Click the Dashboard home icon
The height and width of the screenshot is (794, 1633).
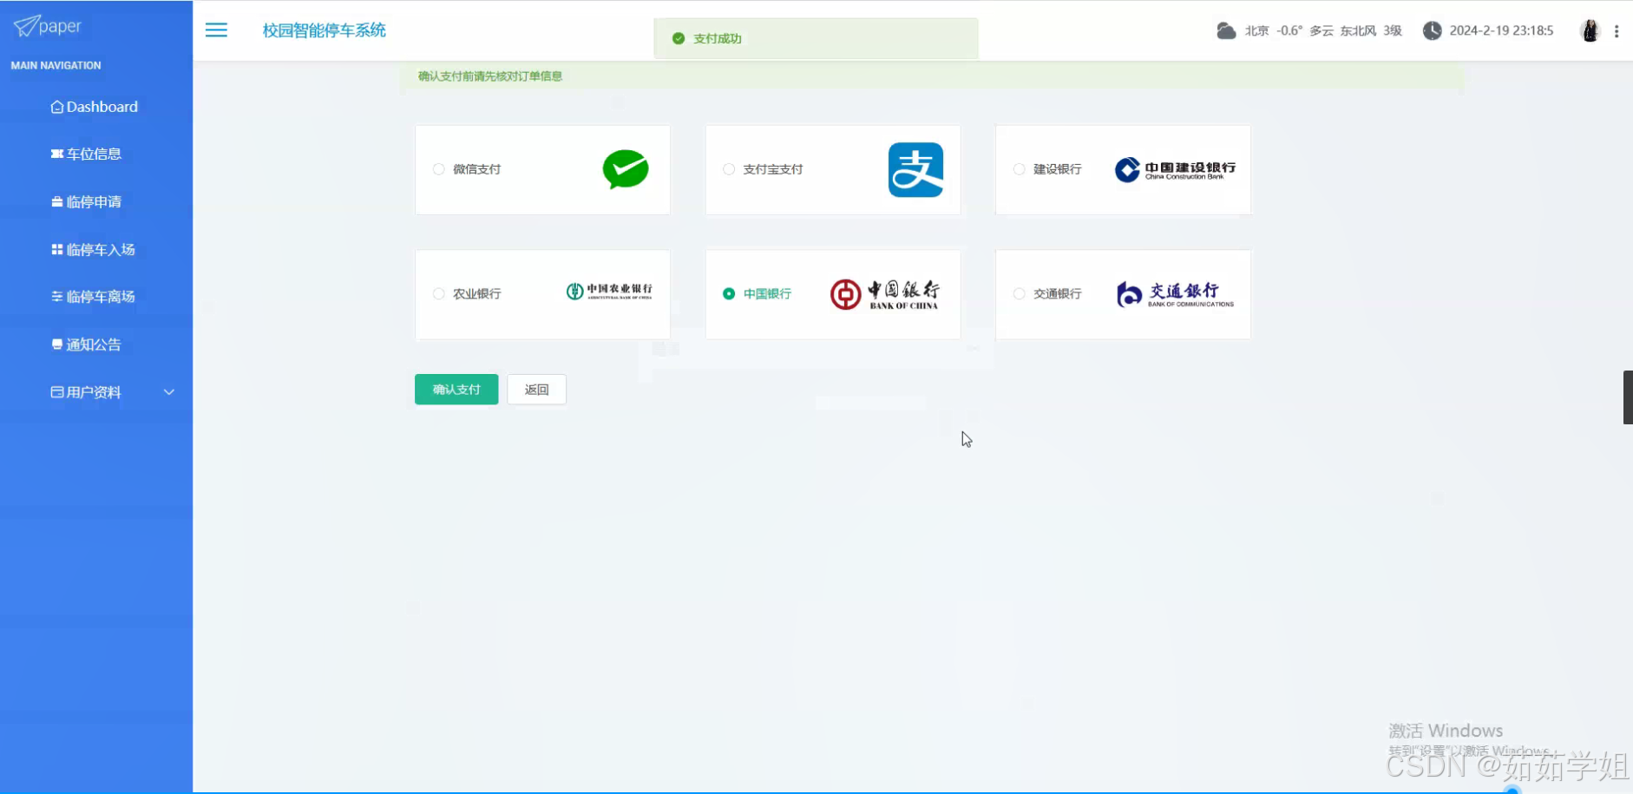point(57,107)
